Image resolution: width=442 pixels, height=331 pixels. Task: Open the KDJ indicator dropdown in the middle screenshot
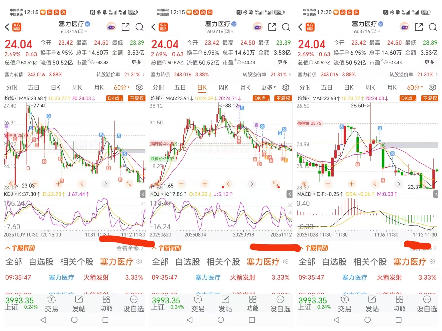pyautogui.click(x=157, y=194)
